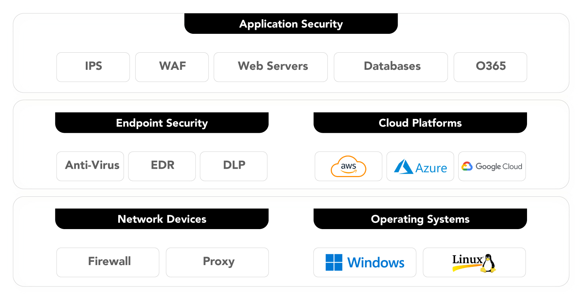Choose the Web Servers box

[271, 67]
